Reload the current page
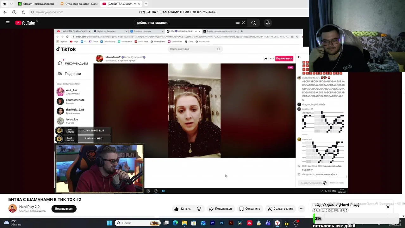This screenshot has height=228, width=405. (23, 12)
